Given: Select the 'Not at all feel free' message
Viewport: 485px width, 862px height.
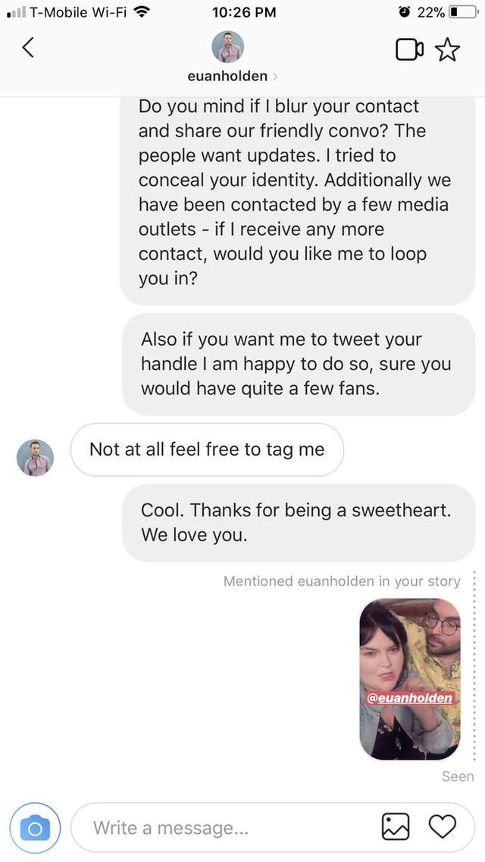Looking at the screenshot, I should coord(206,450).
